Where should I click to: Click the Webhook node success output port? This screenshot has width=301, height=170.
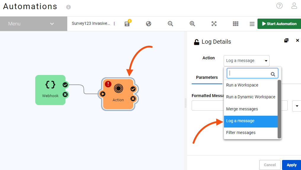[65, 84]
